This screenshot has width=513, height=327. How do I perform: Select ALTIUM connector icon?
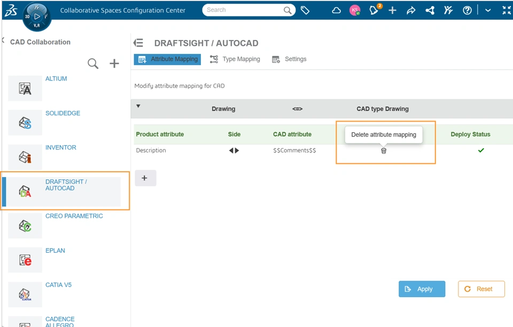coord(25,88)
